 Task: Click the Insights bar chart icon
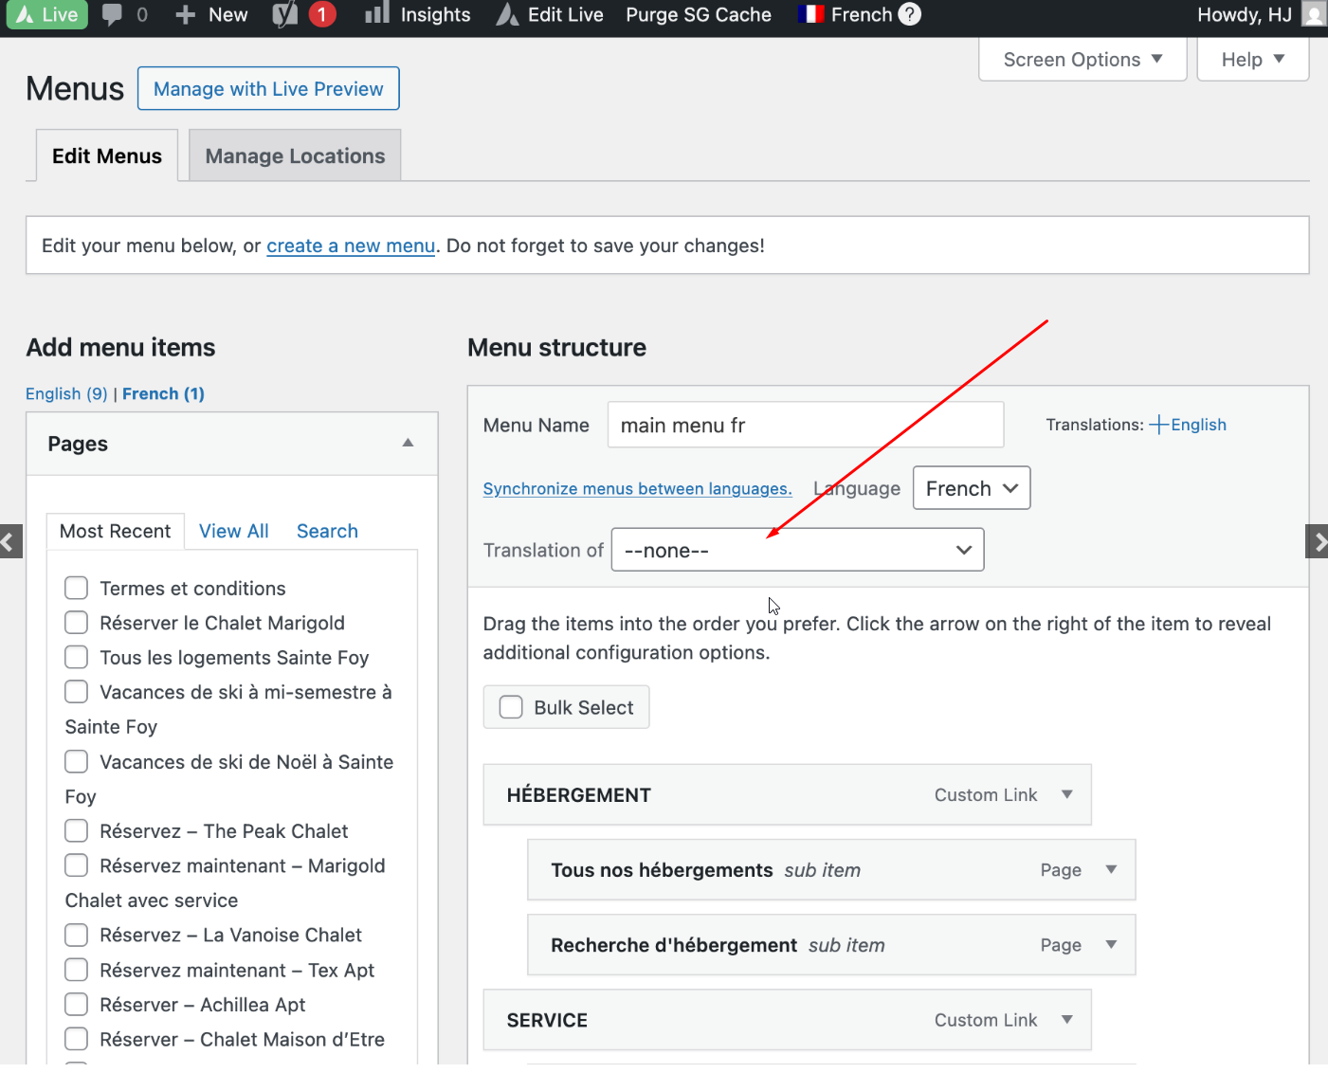pos(377,14)
